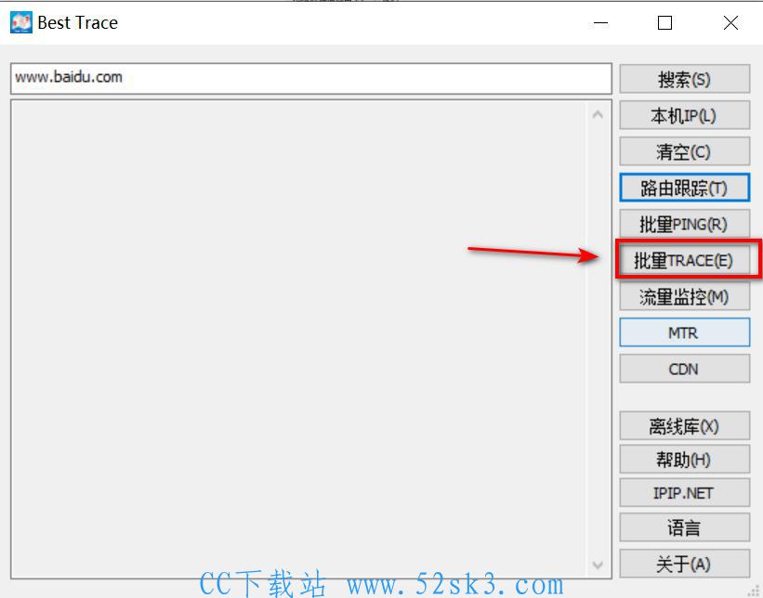Open batch trace via 批量TRACE(E)
The width and height of the screenshot is (763, 598).
point(684,260)
